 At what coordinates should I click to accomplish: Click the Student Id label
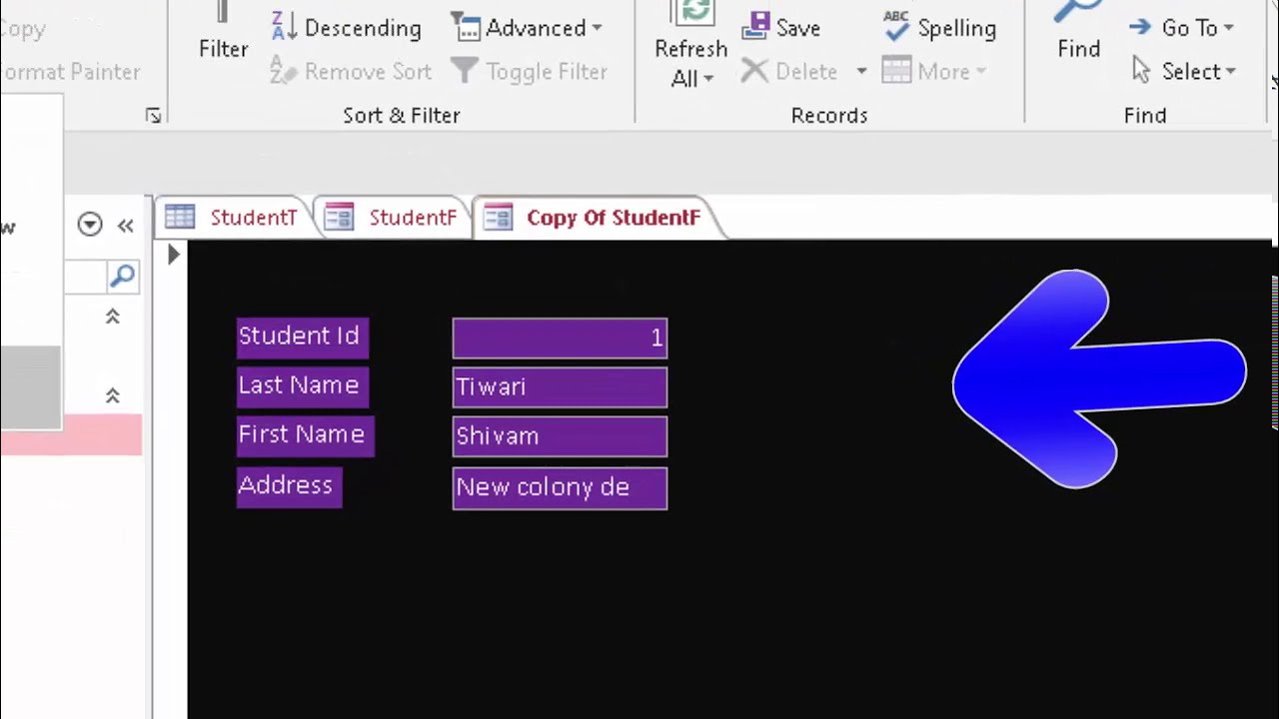303,338
